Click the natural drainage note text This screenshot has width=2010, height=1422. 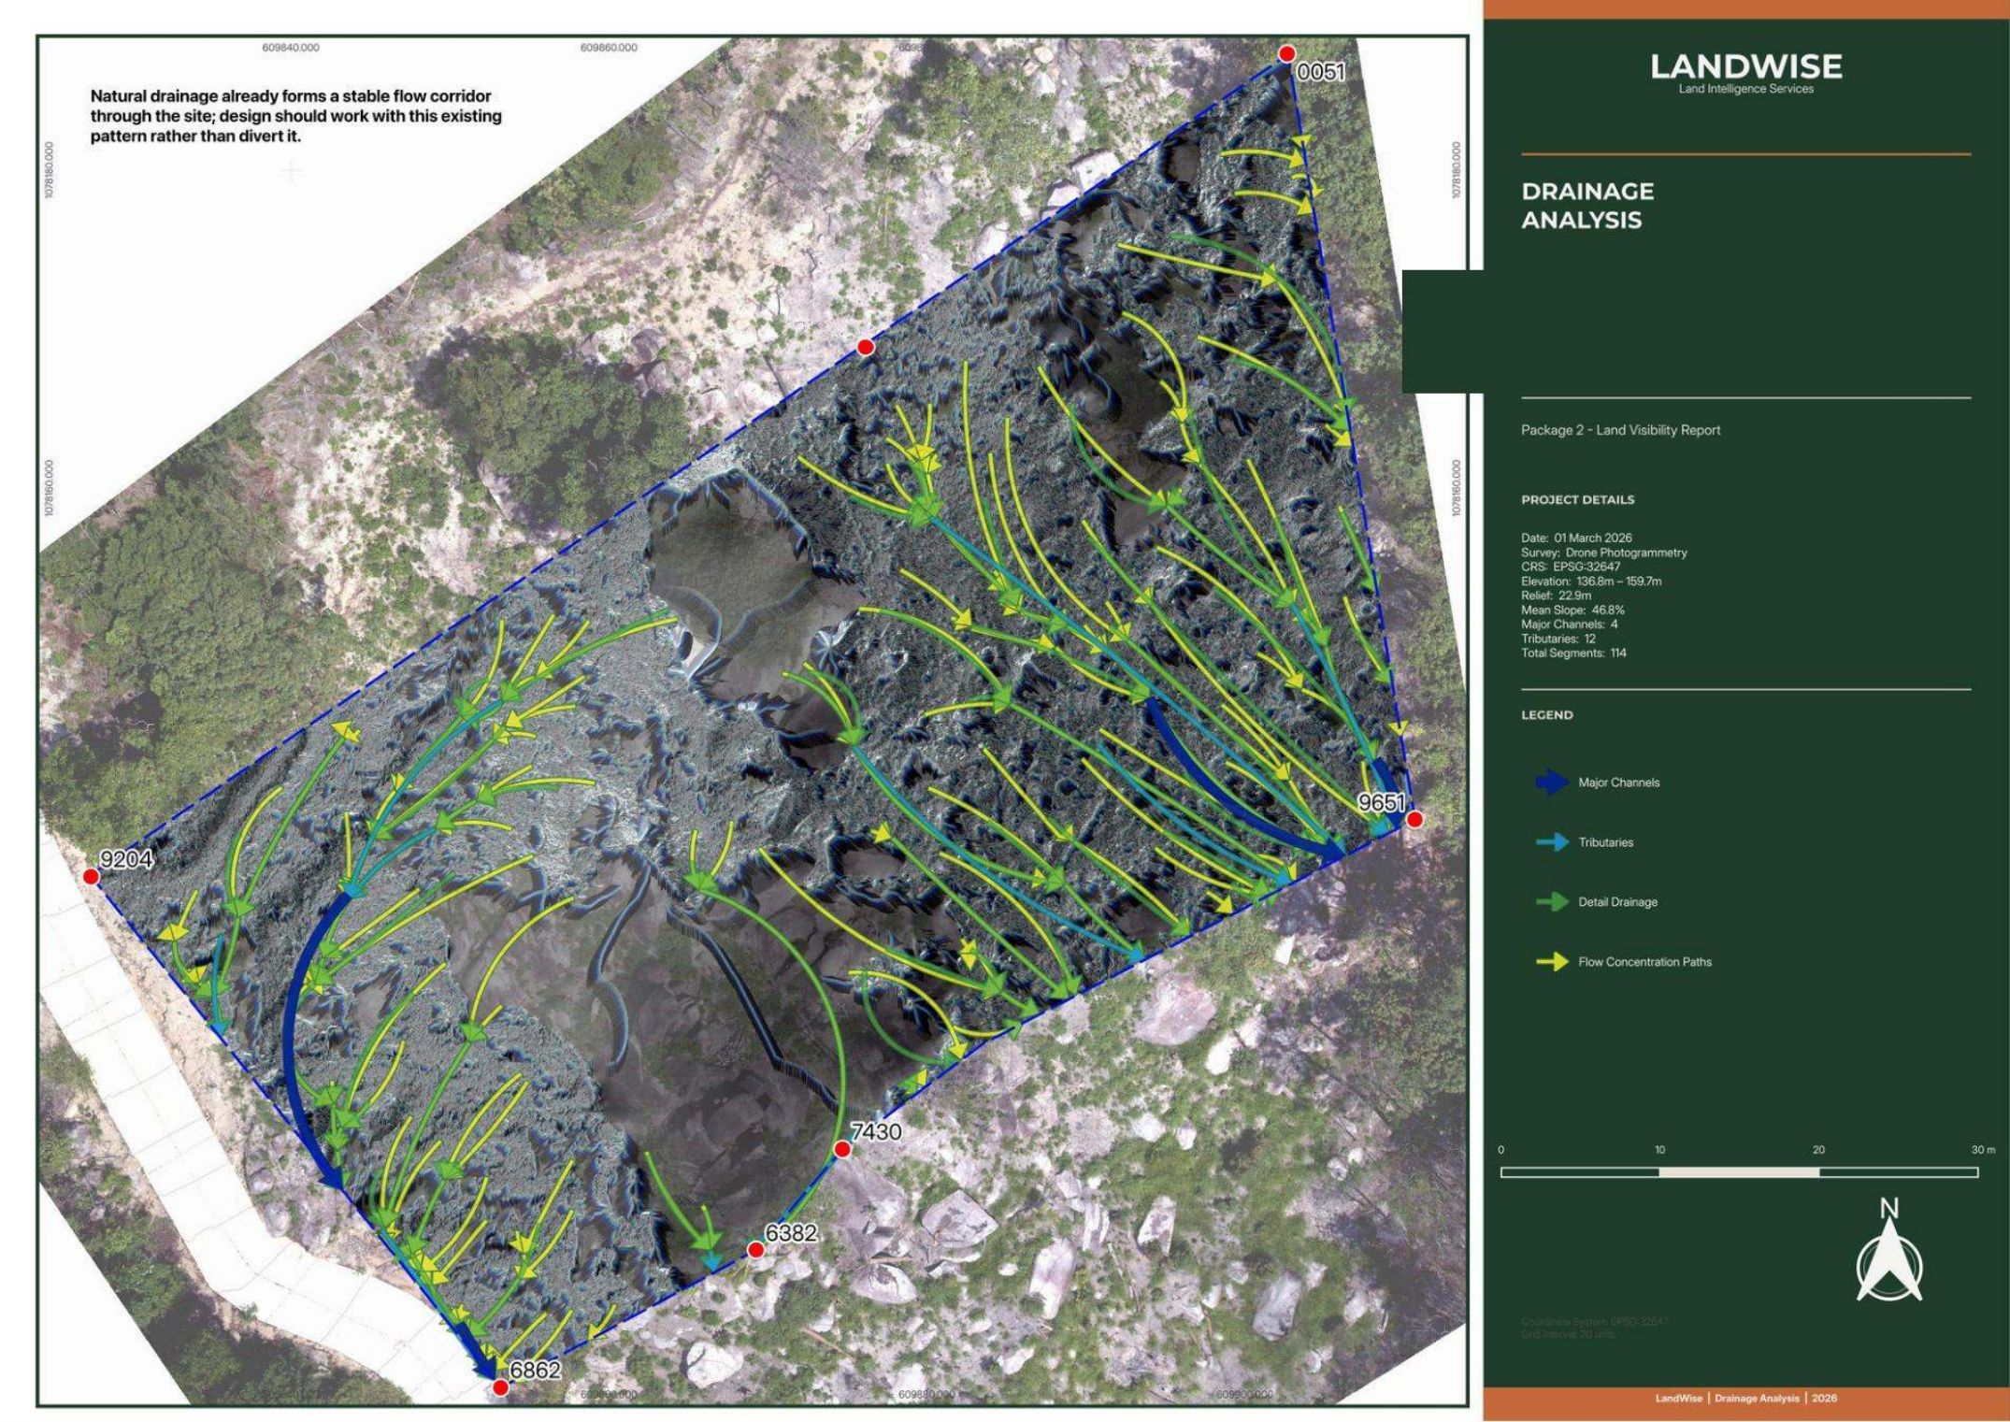295,116
